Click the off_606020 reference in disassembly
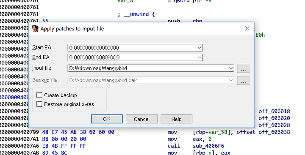 (x=274, y=118)
